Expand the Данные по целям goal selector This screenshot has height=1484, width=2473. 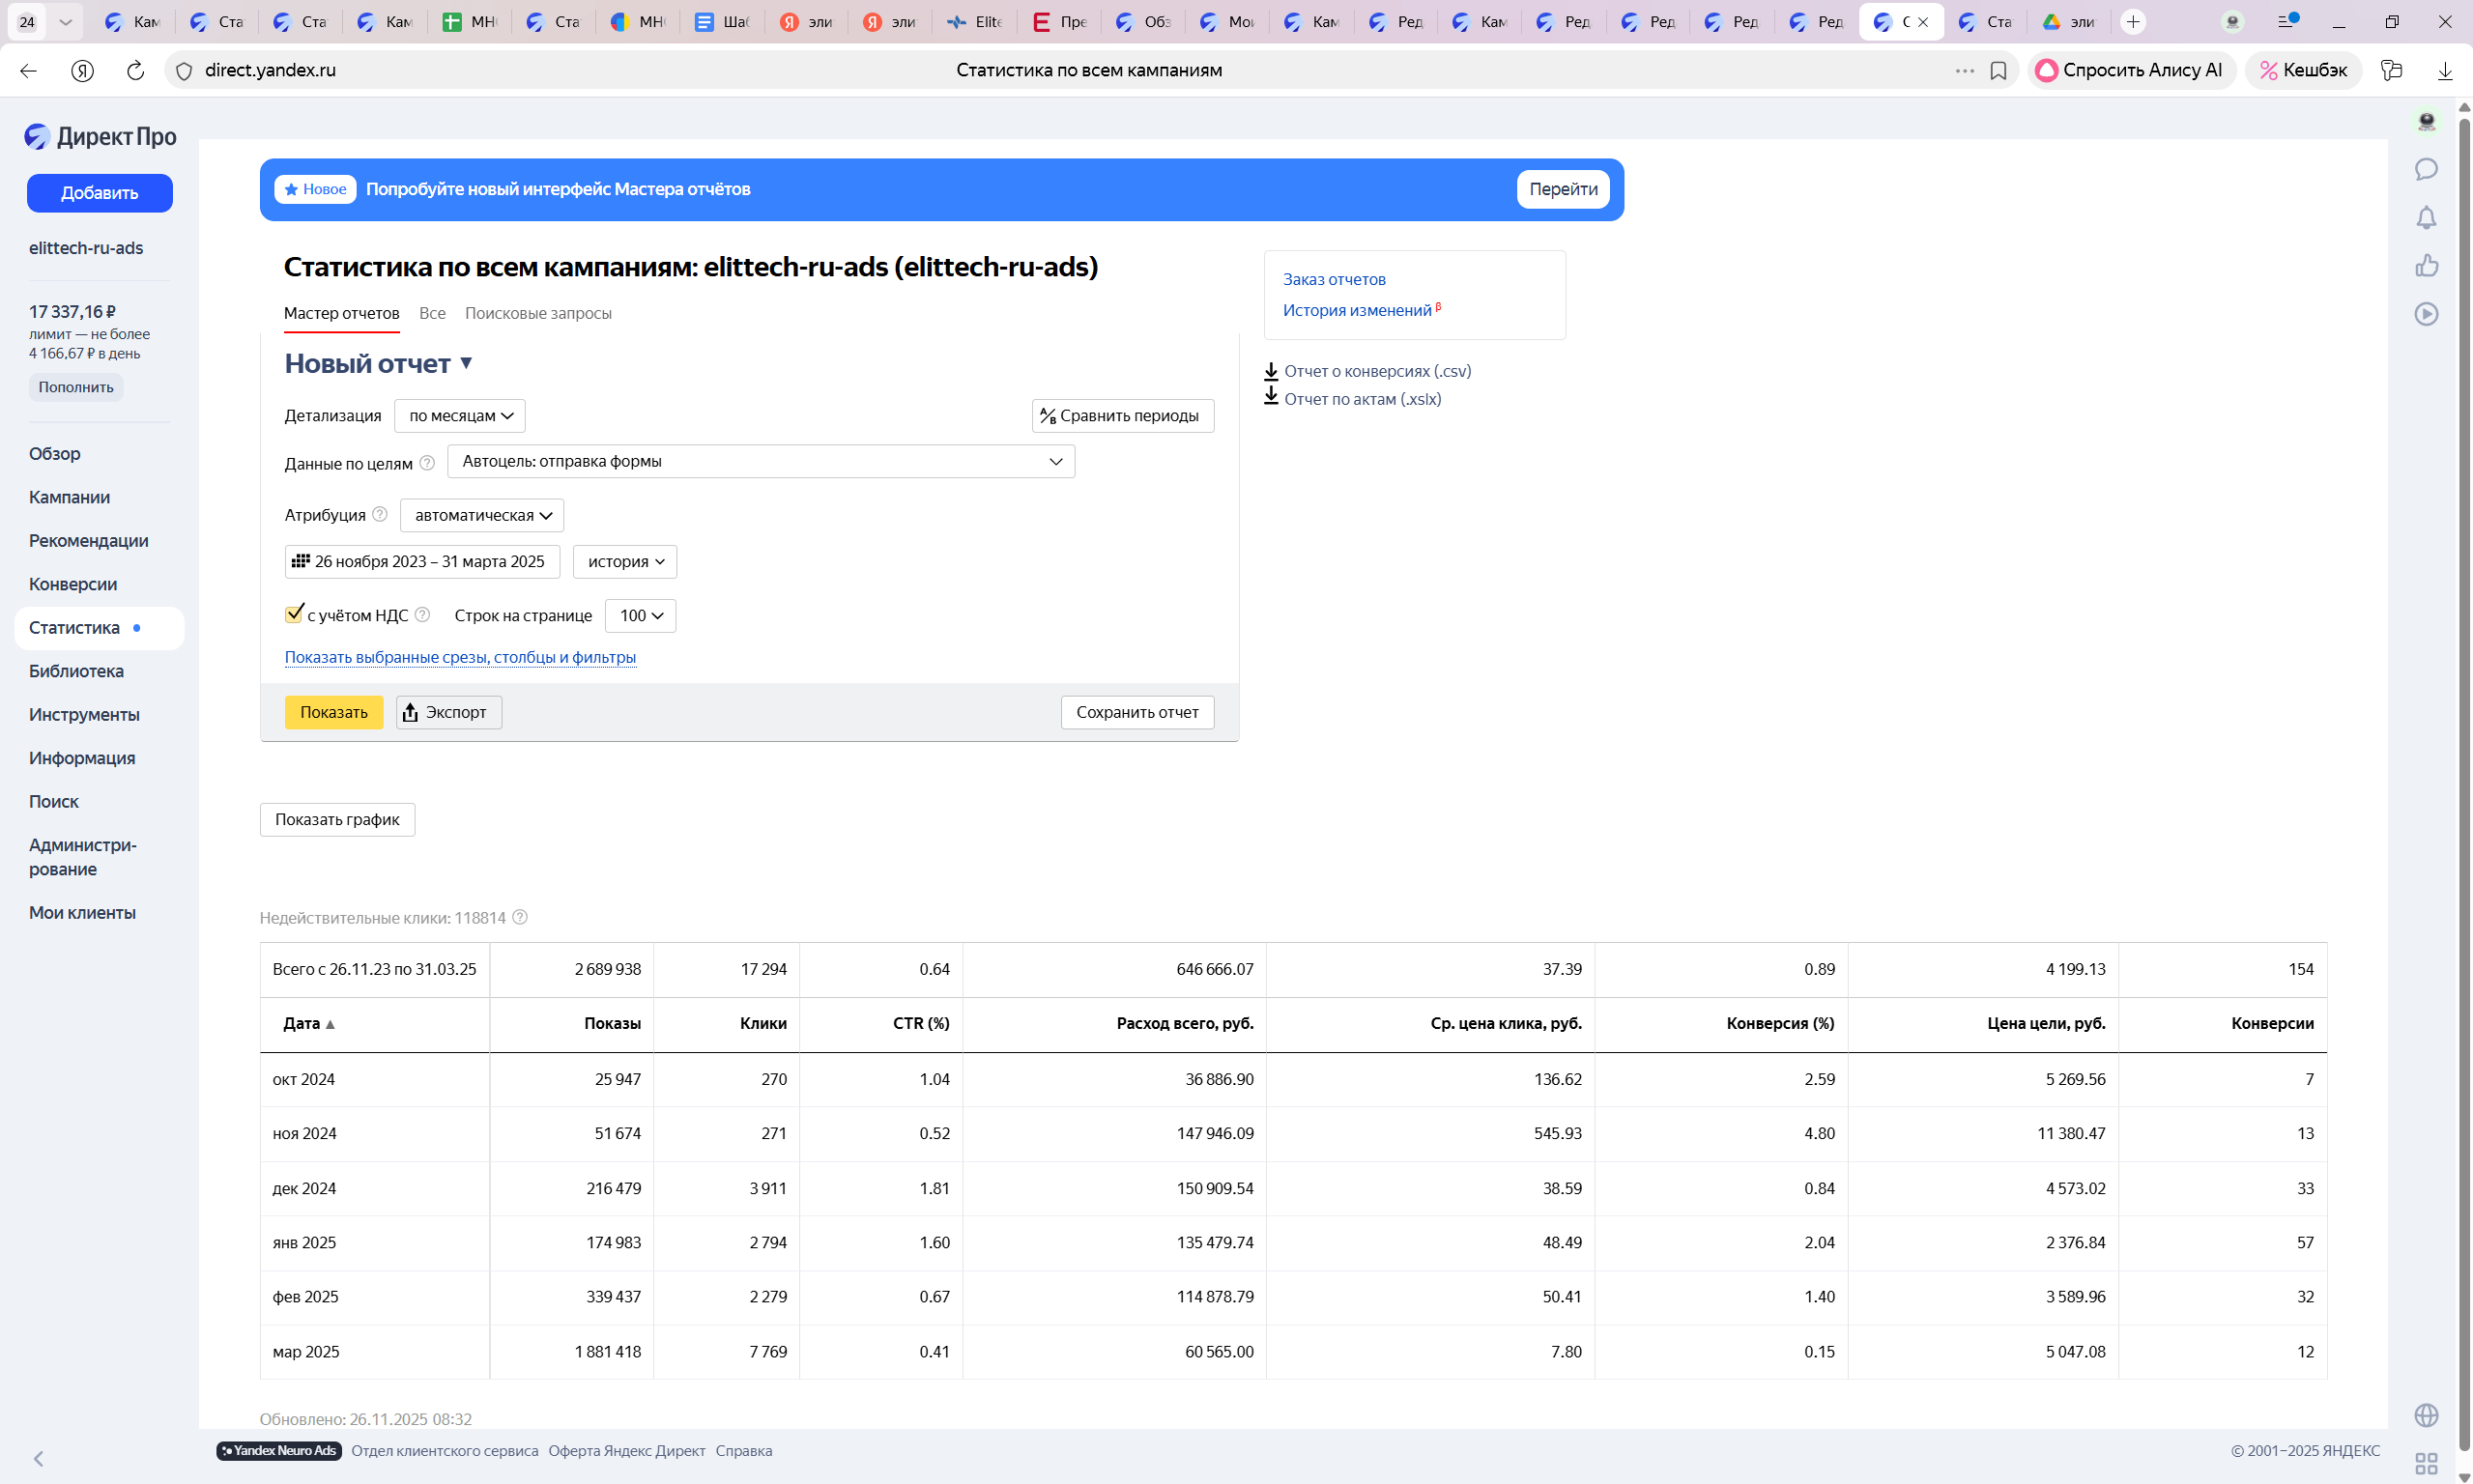(760, 461)
